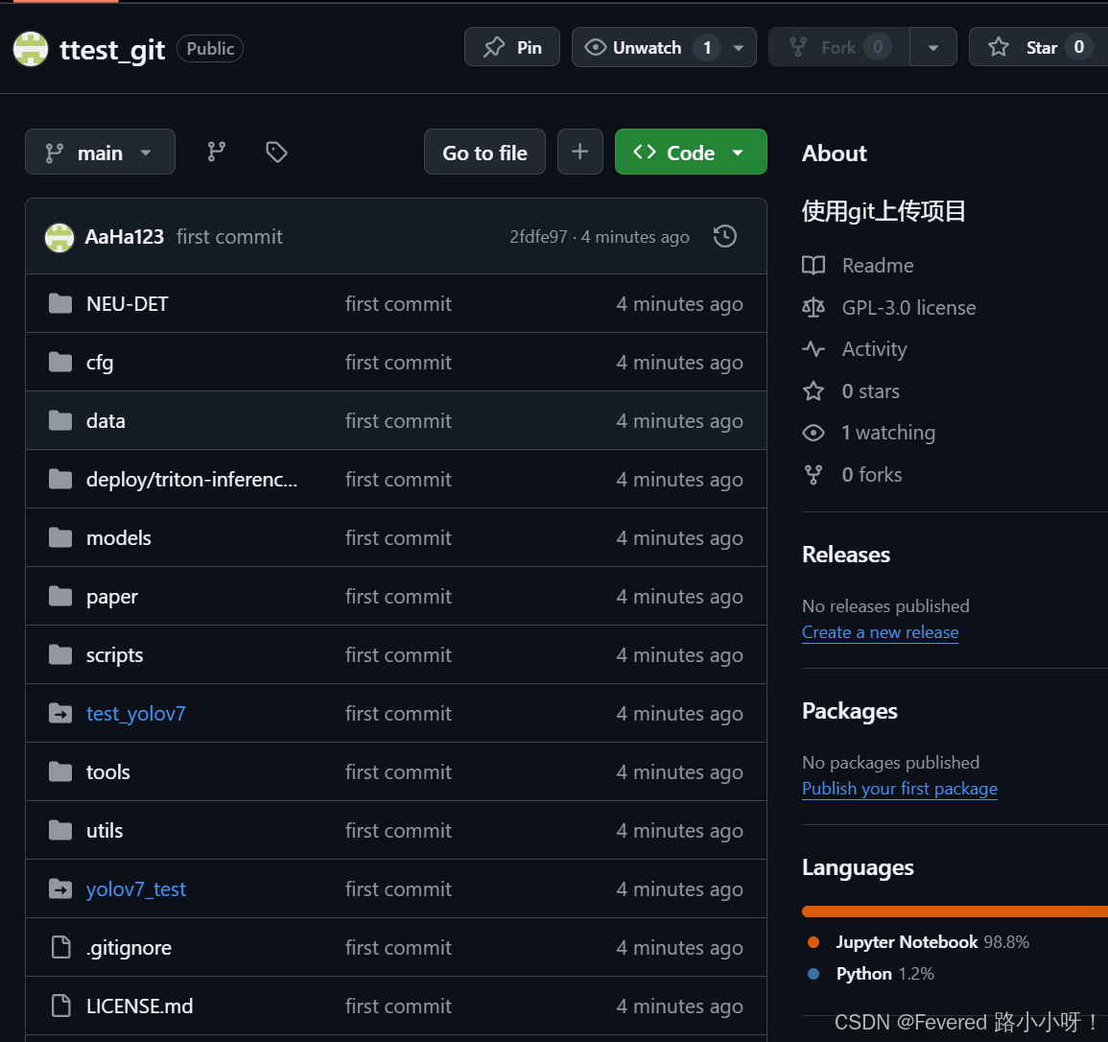Open the GPL-3.0 license link
The height and width of the screenshot is (1042, 1108).
[x=908, y=307]
